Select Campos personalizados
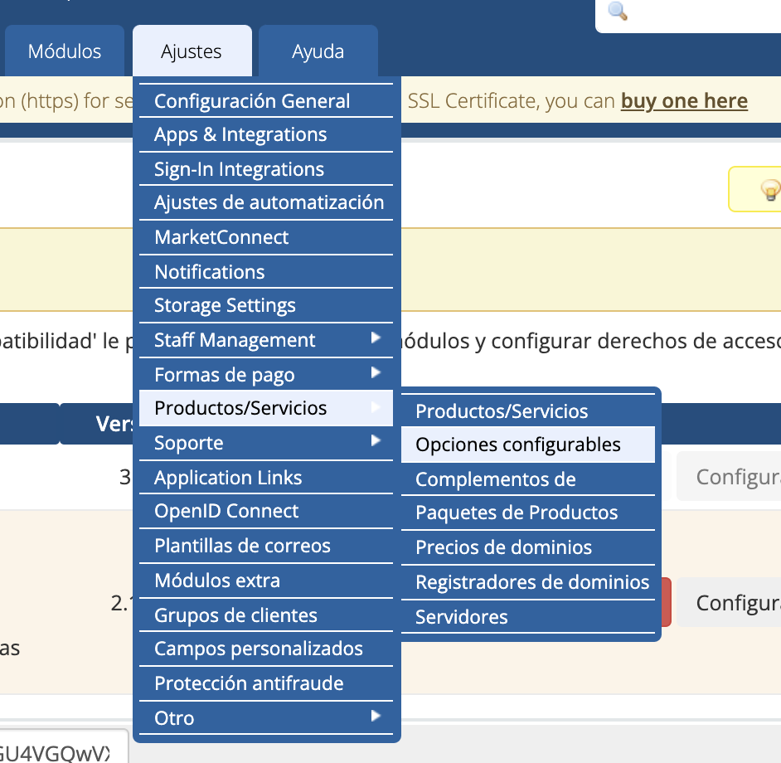This screenshot has width=781, height=763. click(x=266, y=649)
